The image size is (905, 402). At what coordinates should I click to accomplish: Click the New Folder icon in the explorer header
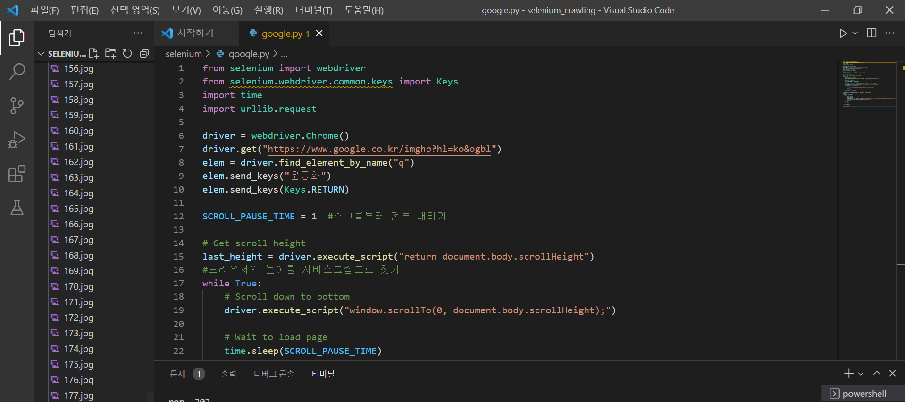click(x=110, y=53)
